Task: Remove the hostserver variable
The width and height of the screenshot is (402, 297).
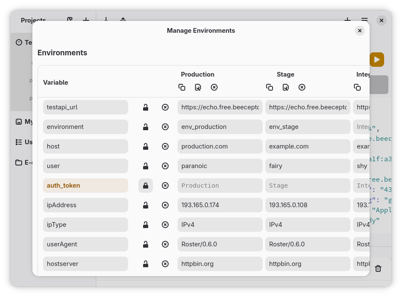Action: click(165, 264)
